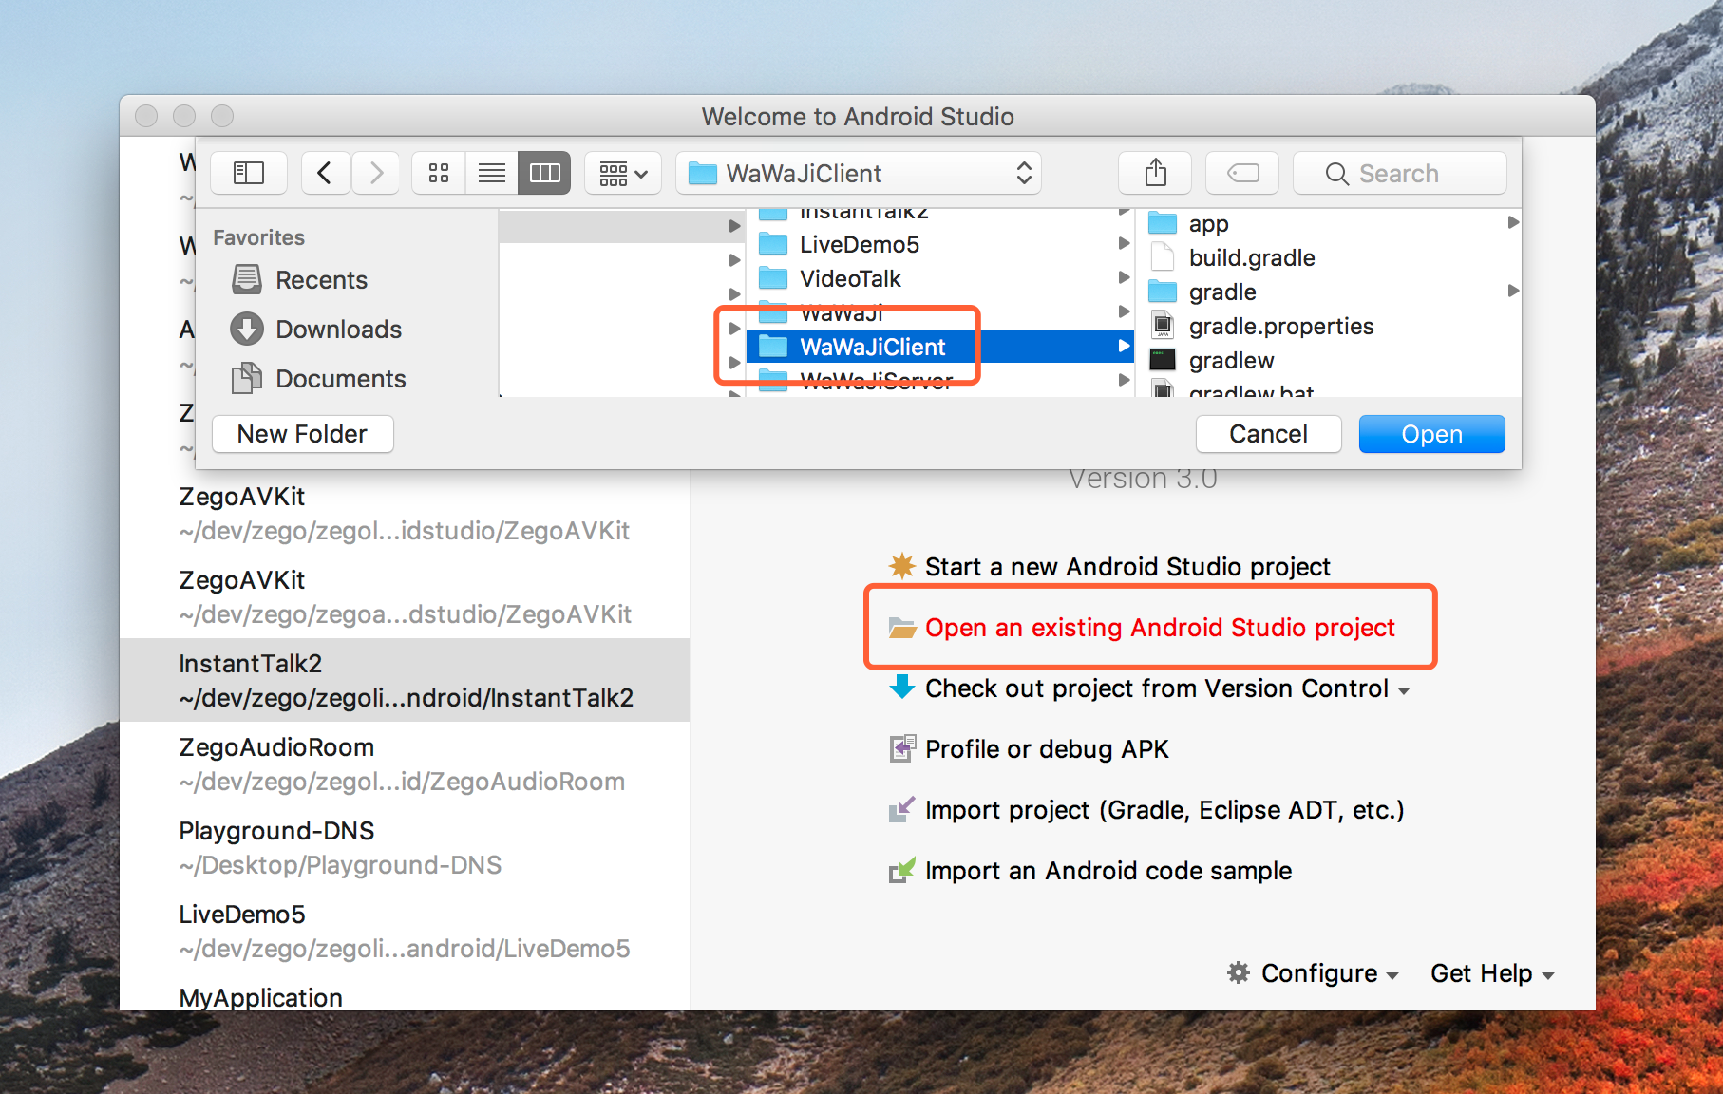The height and width of the screenshot is (1094, 1723).
Task: Open the WaWaJiClient path popup menu
Action: [x=858, y=173]
